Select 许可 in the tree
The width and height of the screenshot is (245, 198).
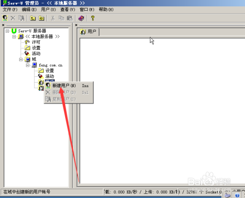click(x=36, y=42)
